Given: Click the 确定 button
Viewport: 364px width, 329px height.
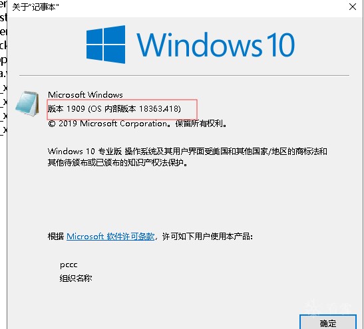Looking at the screenshot, I should [328, 322].
